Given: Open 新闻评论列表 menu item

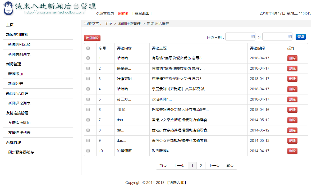Looking at the screenshot, I should 38,103.
